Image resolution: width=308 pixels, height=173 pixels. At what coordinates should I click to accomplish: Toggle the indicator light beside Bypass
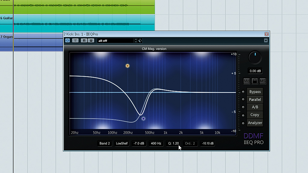(x=243, y=92)
